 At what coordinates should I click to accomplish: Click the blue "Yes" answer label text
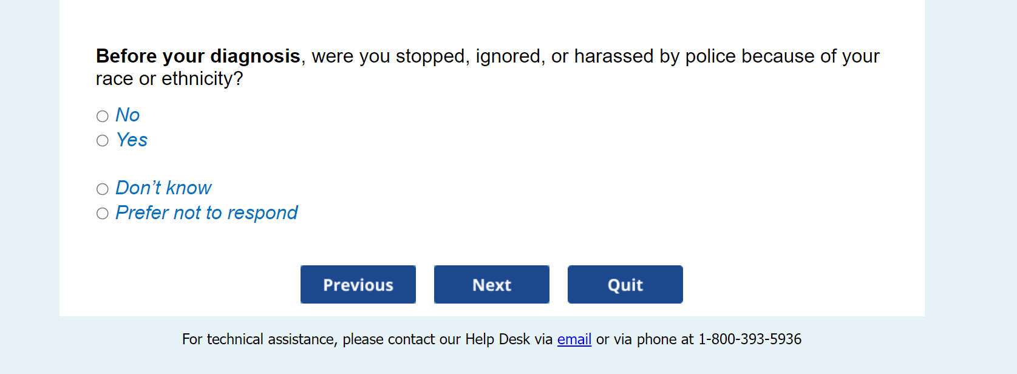click(x=132, y=140)
